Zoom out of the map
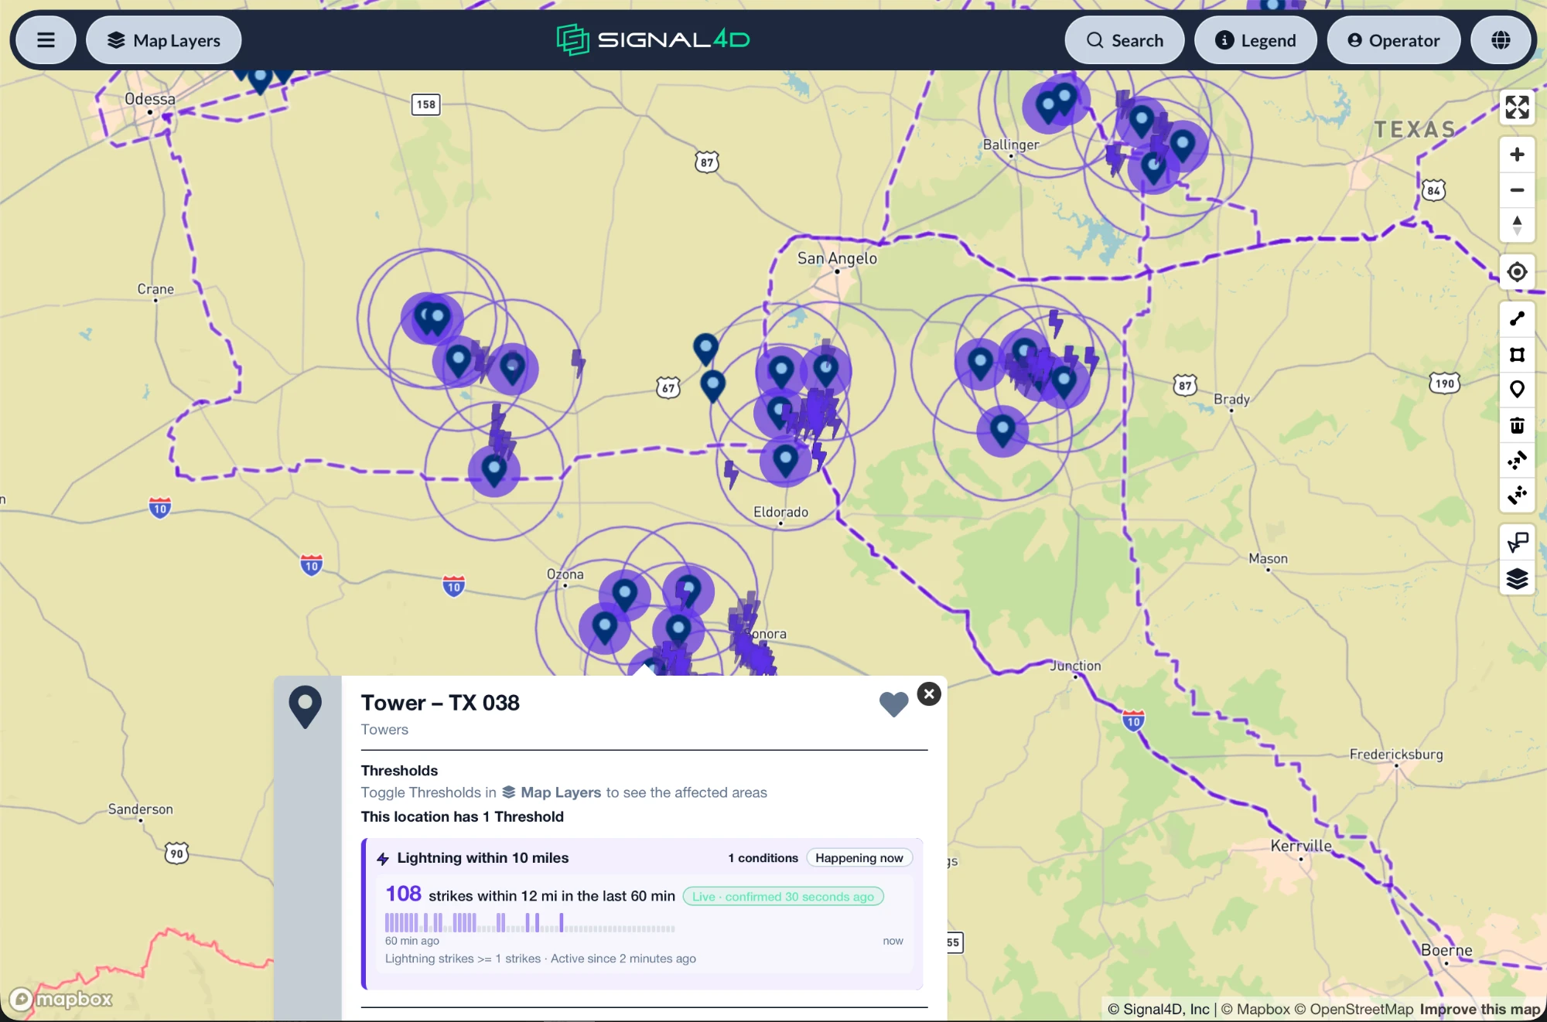This screenshot has width=1547, height=1022. coord(1517,190)
